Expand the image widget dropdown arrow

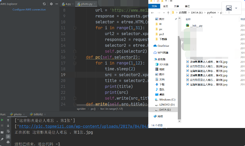click(x=236, y=9)
